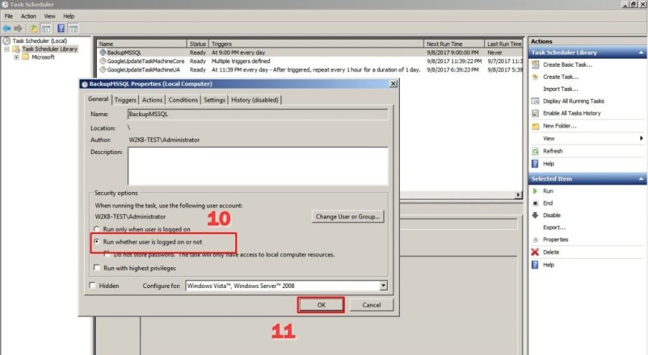Open the File menu

(x=9, y=16)
